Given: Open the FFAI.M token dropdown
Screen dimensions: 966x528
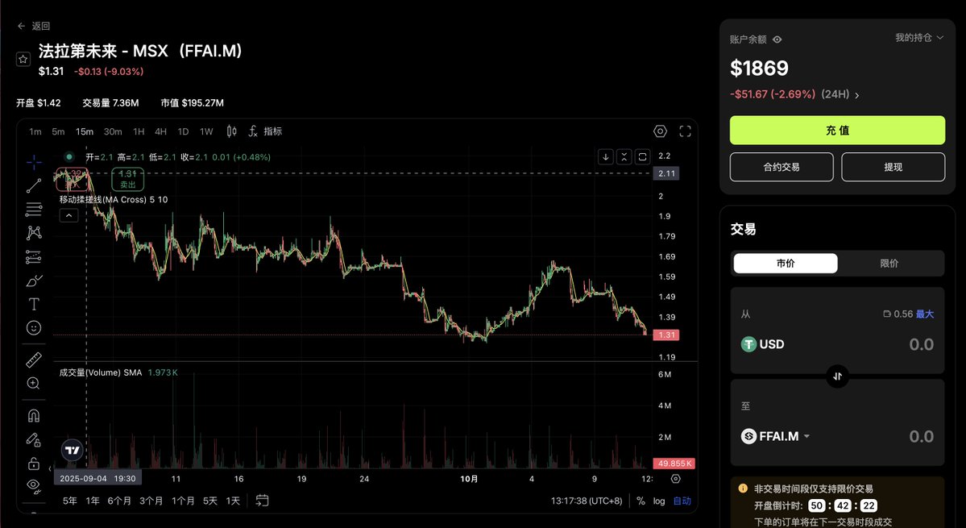Looking at the screenshot, I should click(x=806, y=436).
